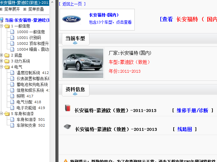
Task: Click the 菜单展开 expand-all icon
Action: tap(1, 9)
